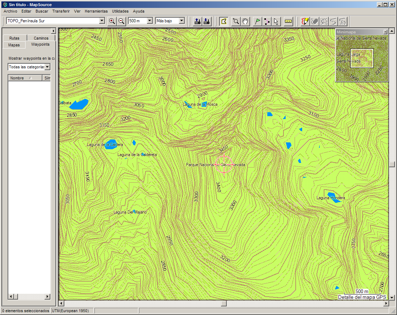Click the track join tool icon

click(x=333, y=21)
